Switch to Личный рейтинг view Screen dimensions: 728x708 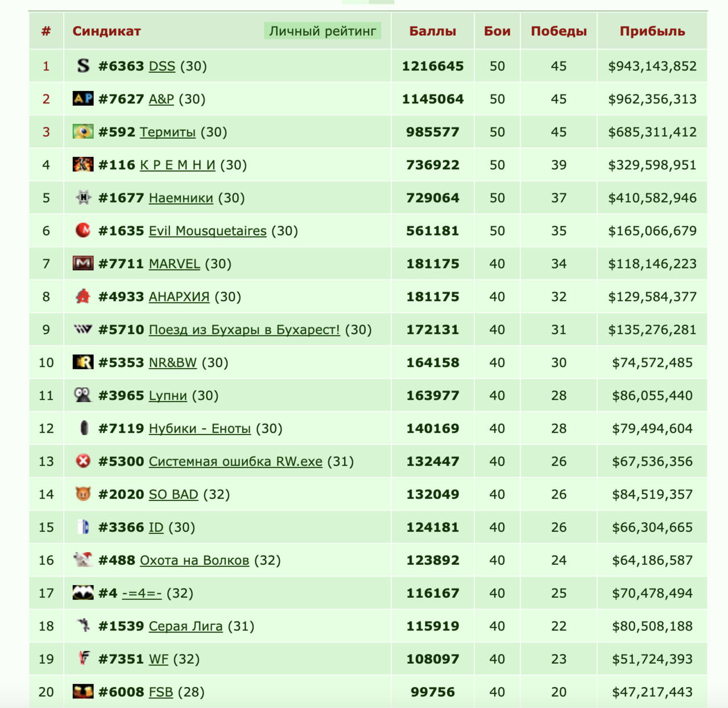(x=322, y=31)
